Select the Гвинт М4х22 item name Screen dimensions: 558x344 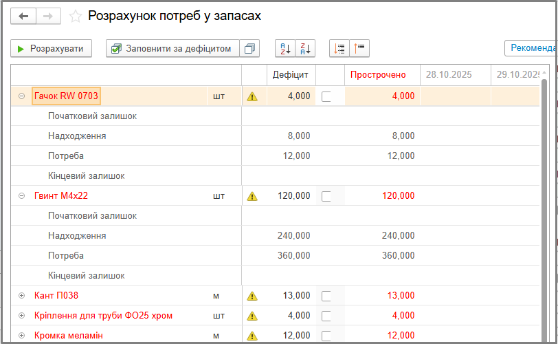pos(61,196)
